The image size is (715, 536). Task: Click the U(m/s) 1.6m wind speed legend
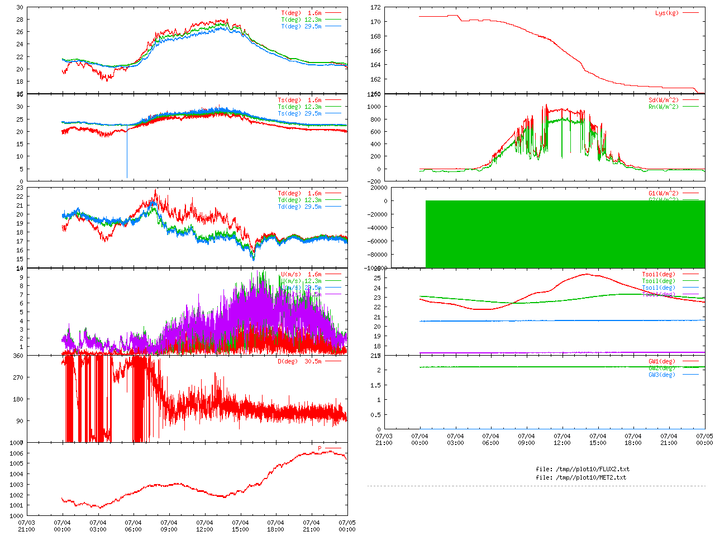302,275
